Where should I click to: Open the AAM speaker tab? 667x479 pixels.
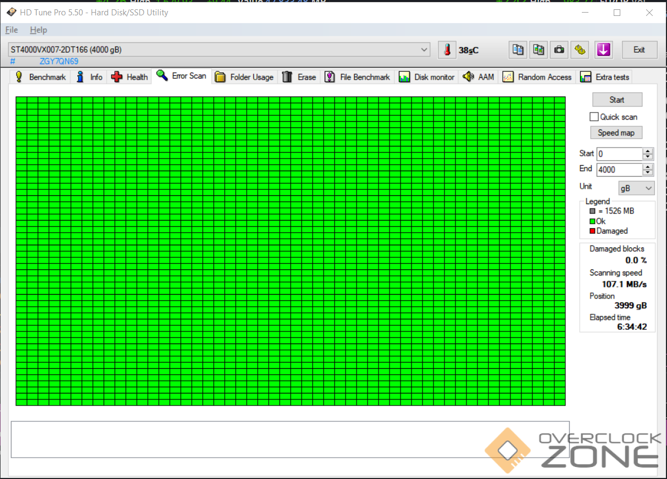tap(479, 77)
